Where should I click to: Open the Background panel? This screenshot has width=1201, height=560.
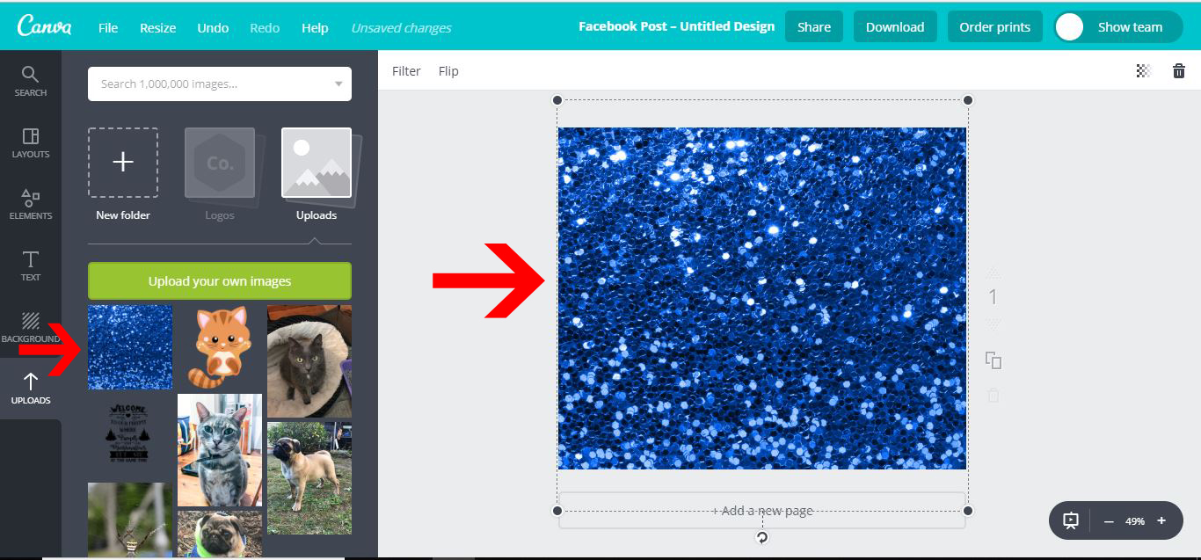30,328
